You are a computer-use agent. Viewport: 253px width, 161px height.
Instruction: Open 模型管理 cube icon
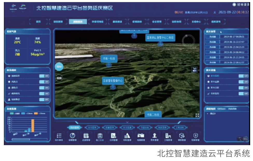(182, 136)
